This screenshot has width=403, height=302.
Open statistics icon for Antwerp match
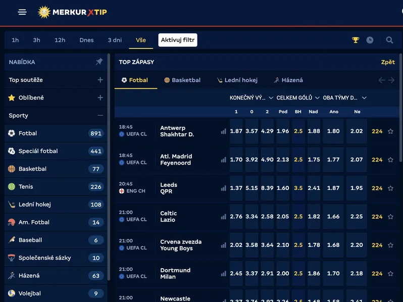[223, 131]
